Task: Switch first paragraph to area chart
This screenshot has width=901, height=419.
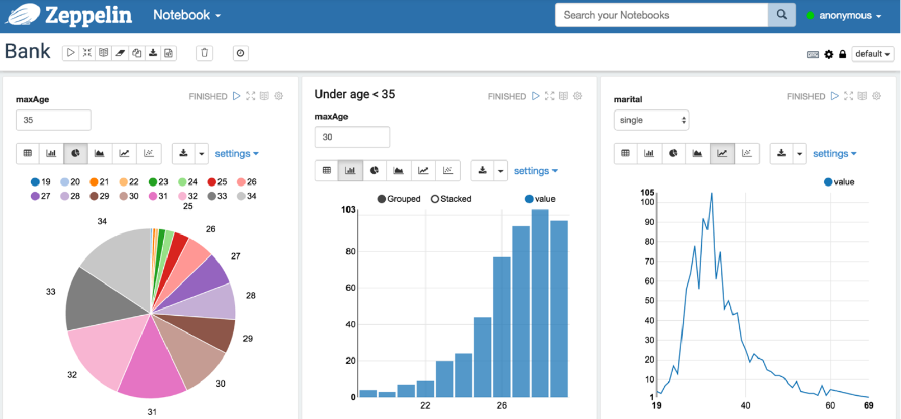Action: (x=100, y=153)
